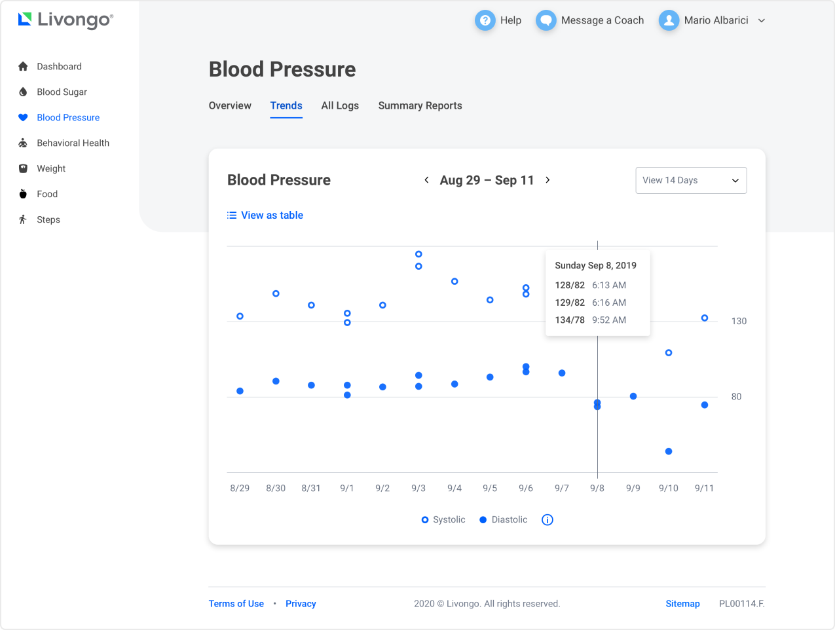Click Message a Coach text
Screen dimensions: 835x630
(603, 20)
